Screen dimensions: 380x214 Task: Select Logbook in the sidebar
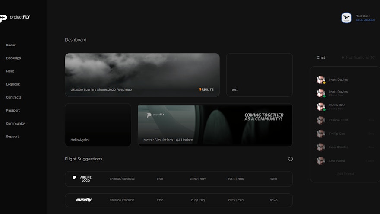pyautogui.click(x=13, y=84)
